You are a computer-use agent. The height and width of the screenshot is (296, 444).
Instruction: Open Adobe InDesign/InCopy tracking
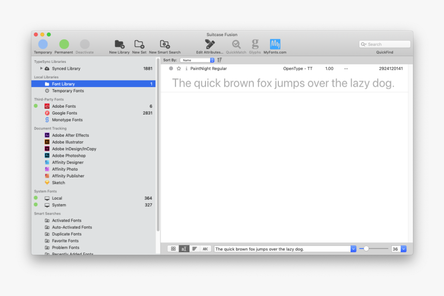click(x=74, y=149)
